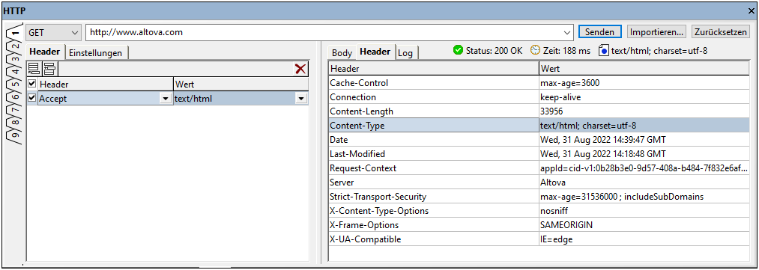The width and height of the screenshot is (759, 270).
Task: Switch to the response Body tab
Action: tap(342, 52)
